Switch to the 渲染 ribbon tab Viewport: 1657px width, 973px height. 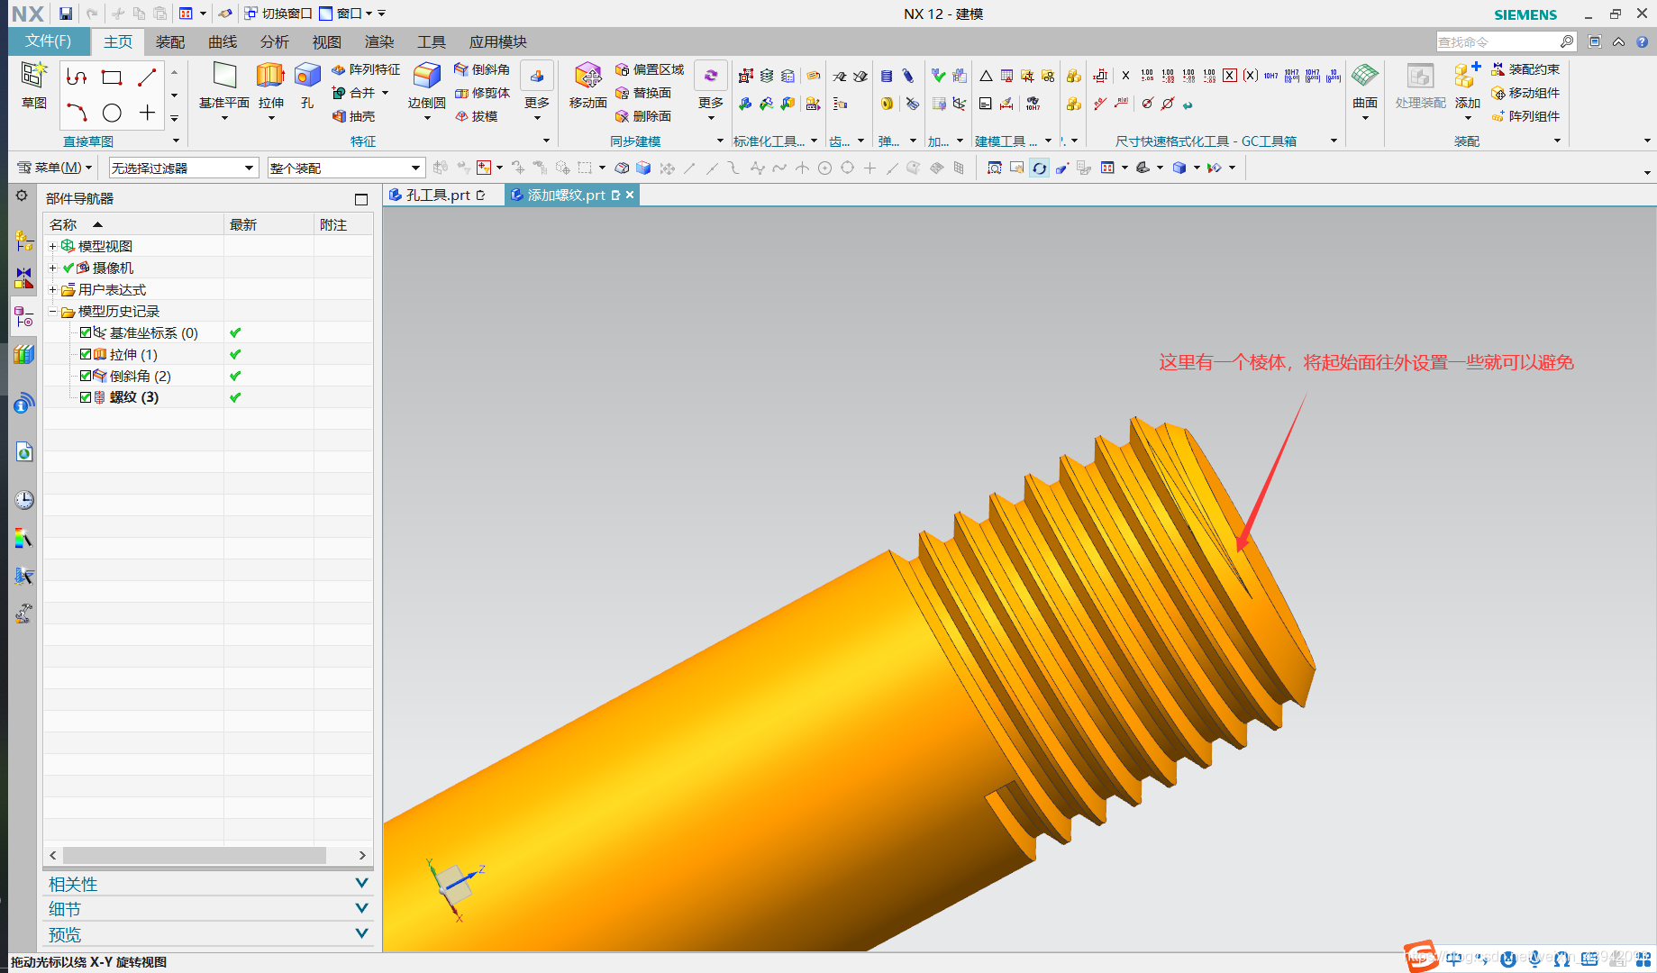379,41
